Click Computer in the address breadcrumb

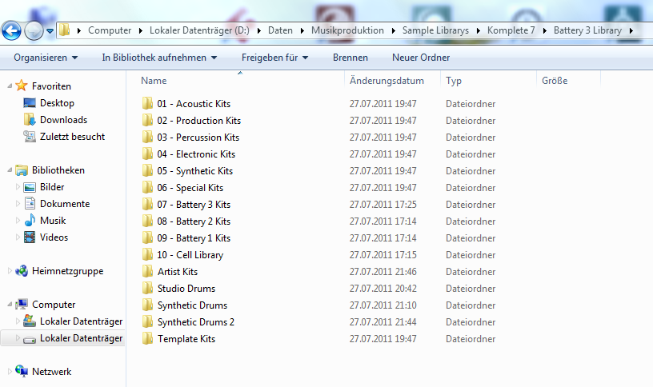click(x=110, y=30)
